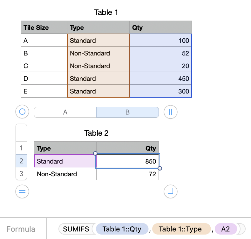Select row 1 header
251x239 pixels.
[x=21, y=148]
